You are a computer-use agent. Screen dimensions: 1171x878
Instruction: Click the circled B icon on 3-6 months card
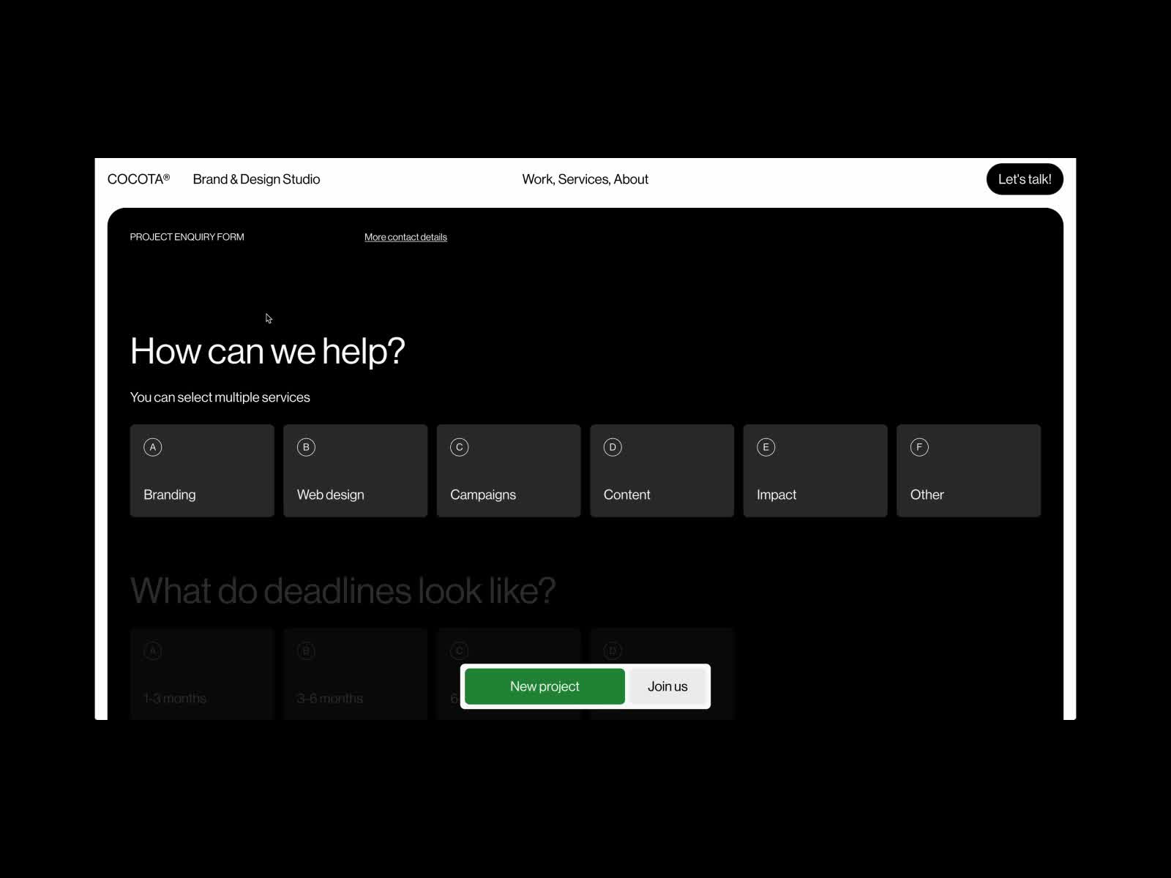tap(305, 650)
